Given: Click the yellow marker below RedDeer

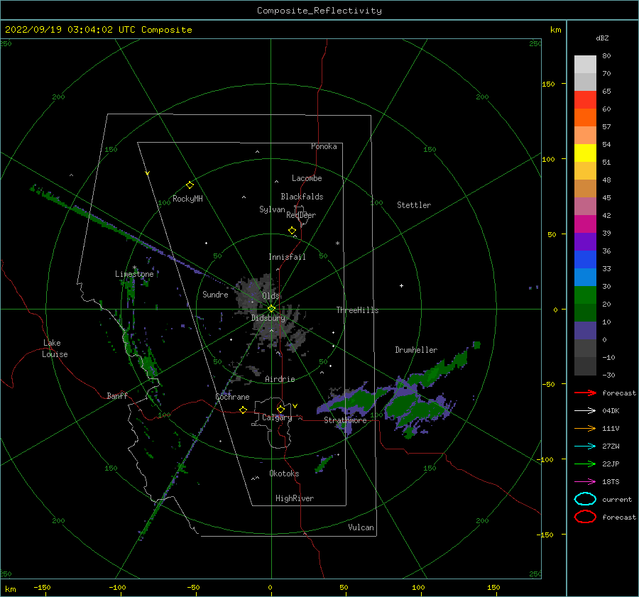Looking at the screenshot, I should coord(293,231).
